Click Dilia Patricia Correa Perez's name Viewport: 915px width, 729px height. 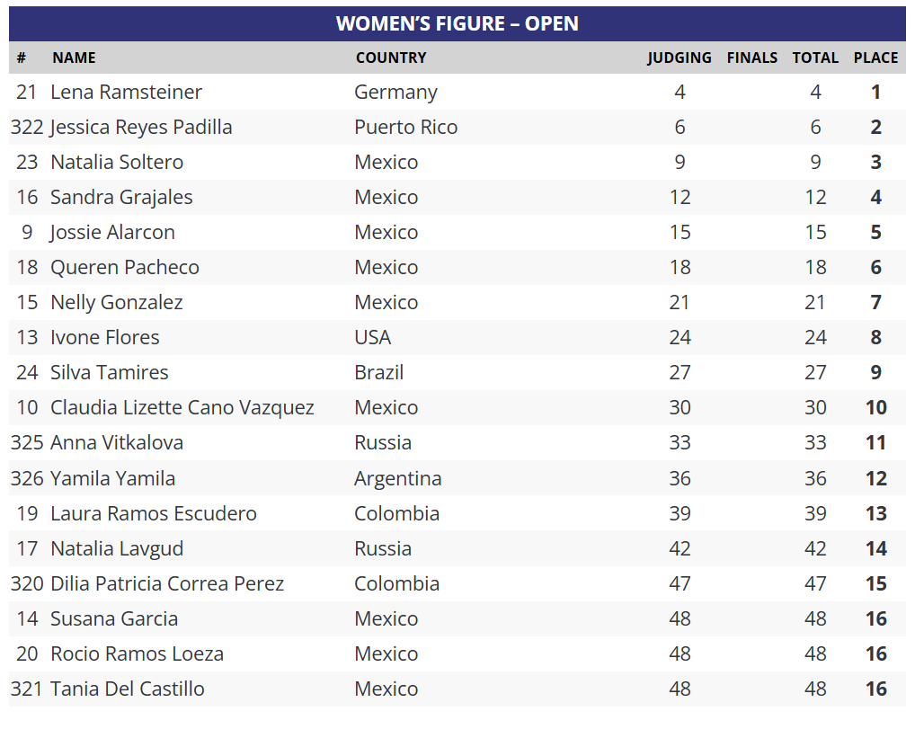(167, 583)
